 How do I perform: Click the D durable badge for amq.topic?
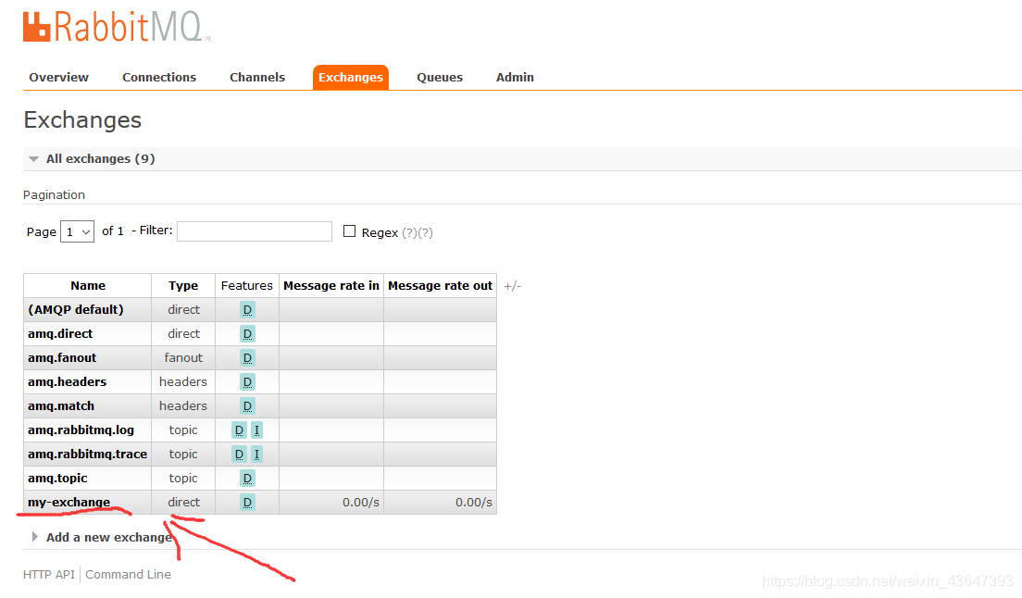tap(247, 479)
